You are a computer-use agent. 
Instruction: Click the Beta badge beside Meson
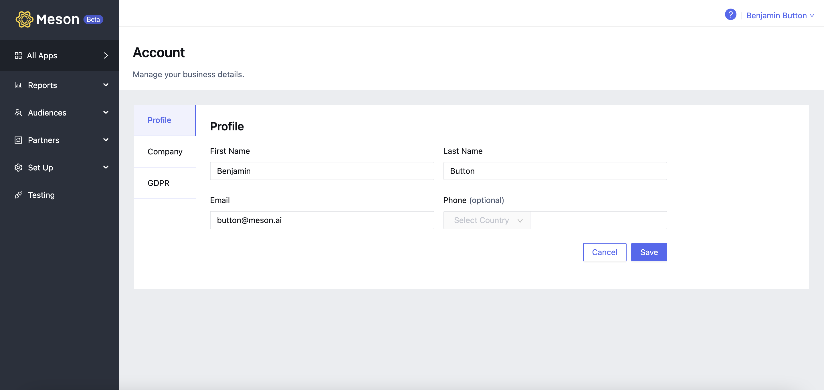click(93, 19)
